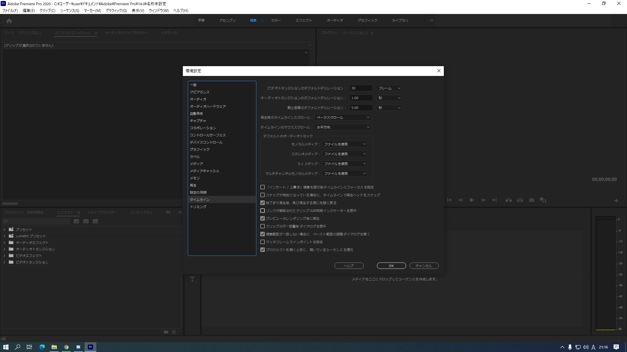Click New Custom Bin folder icon

tap(166, 332)
